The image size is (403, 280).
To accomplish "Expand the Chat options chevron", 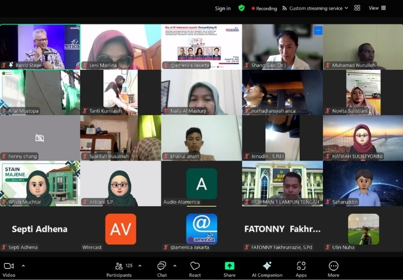I will coord(175,266).
